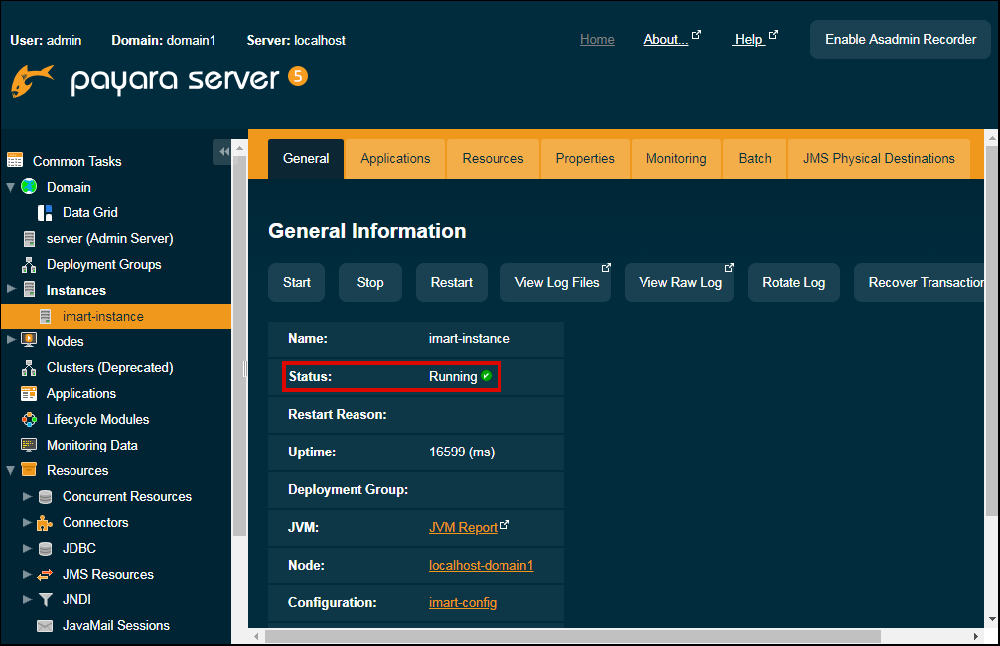The width and height of the screenshot is (1000, 646).
Task: Expand the JDBC resources node
Action: 27,548
